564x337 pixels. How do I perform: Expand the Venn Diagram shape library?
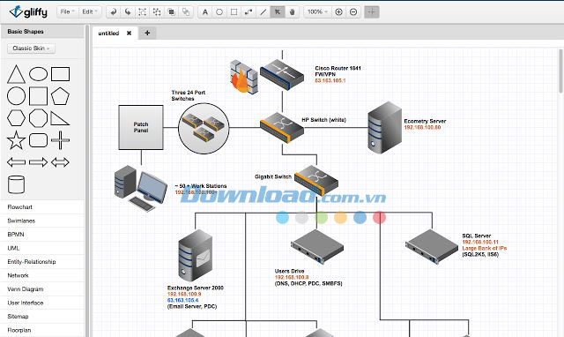(42, 289)
